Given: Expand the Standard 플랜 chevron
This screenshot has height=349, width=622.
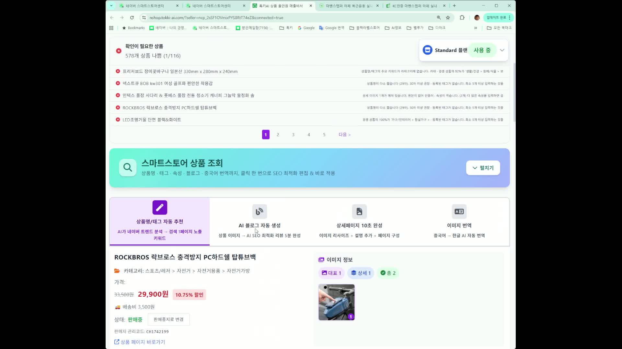Looking at the screenshot, I should pos(502,50).
